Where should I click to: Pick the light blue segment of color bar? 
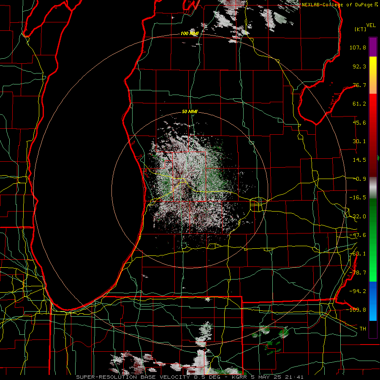[x=373, y=312]
